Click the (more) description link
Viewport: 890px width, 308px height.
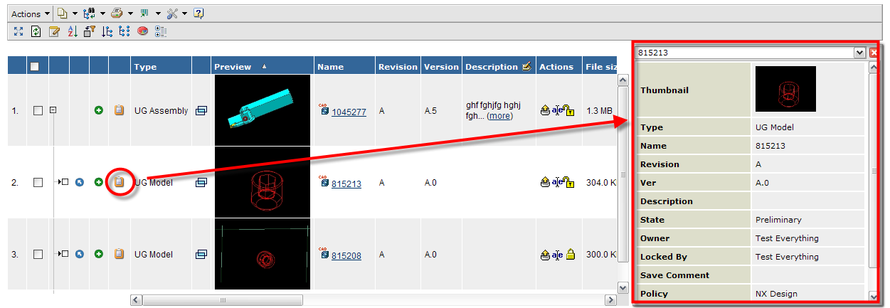click(499, 115)
